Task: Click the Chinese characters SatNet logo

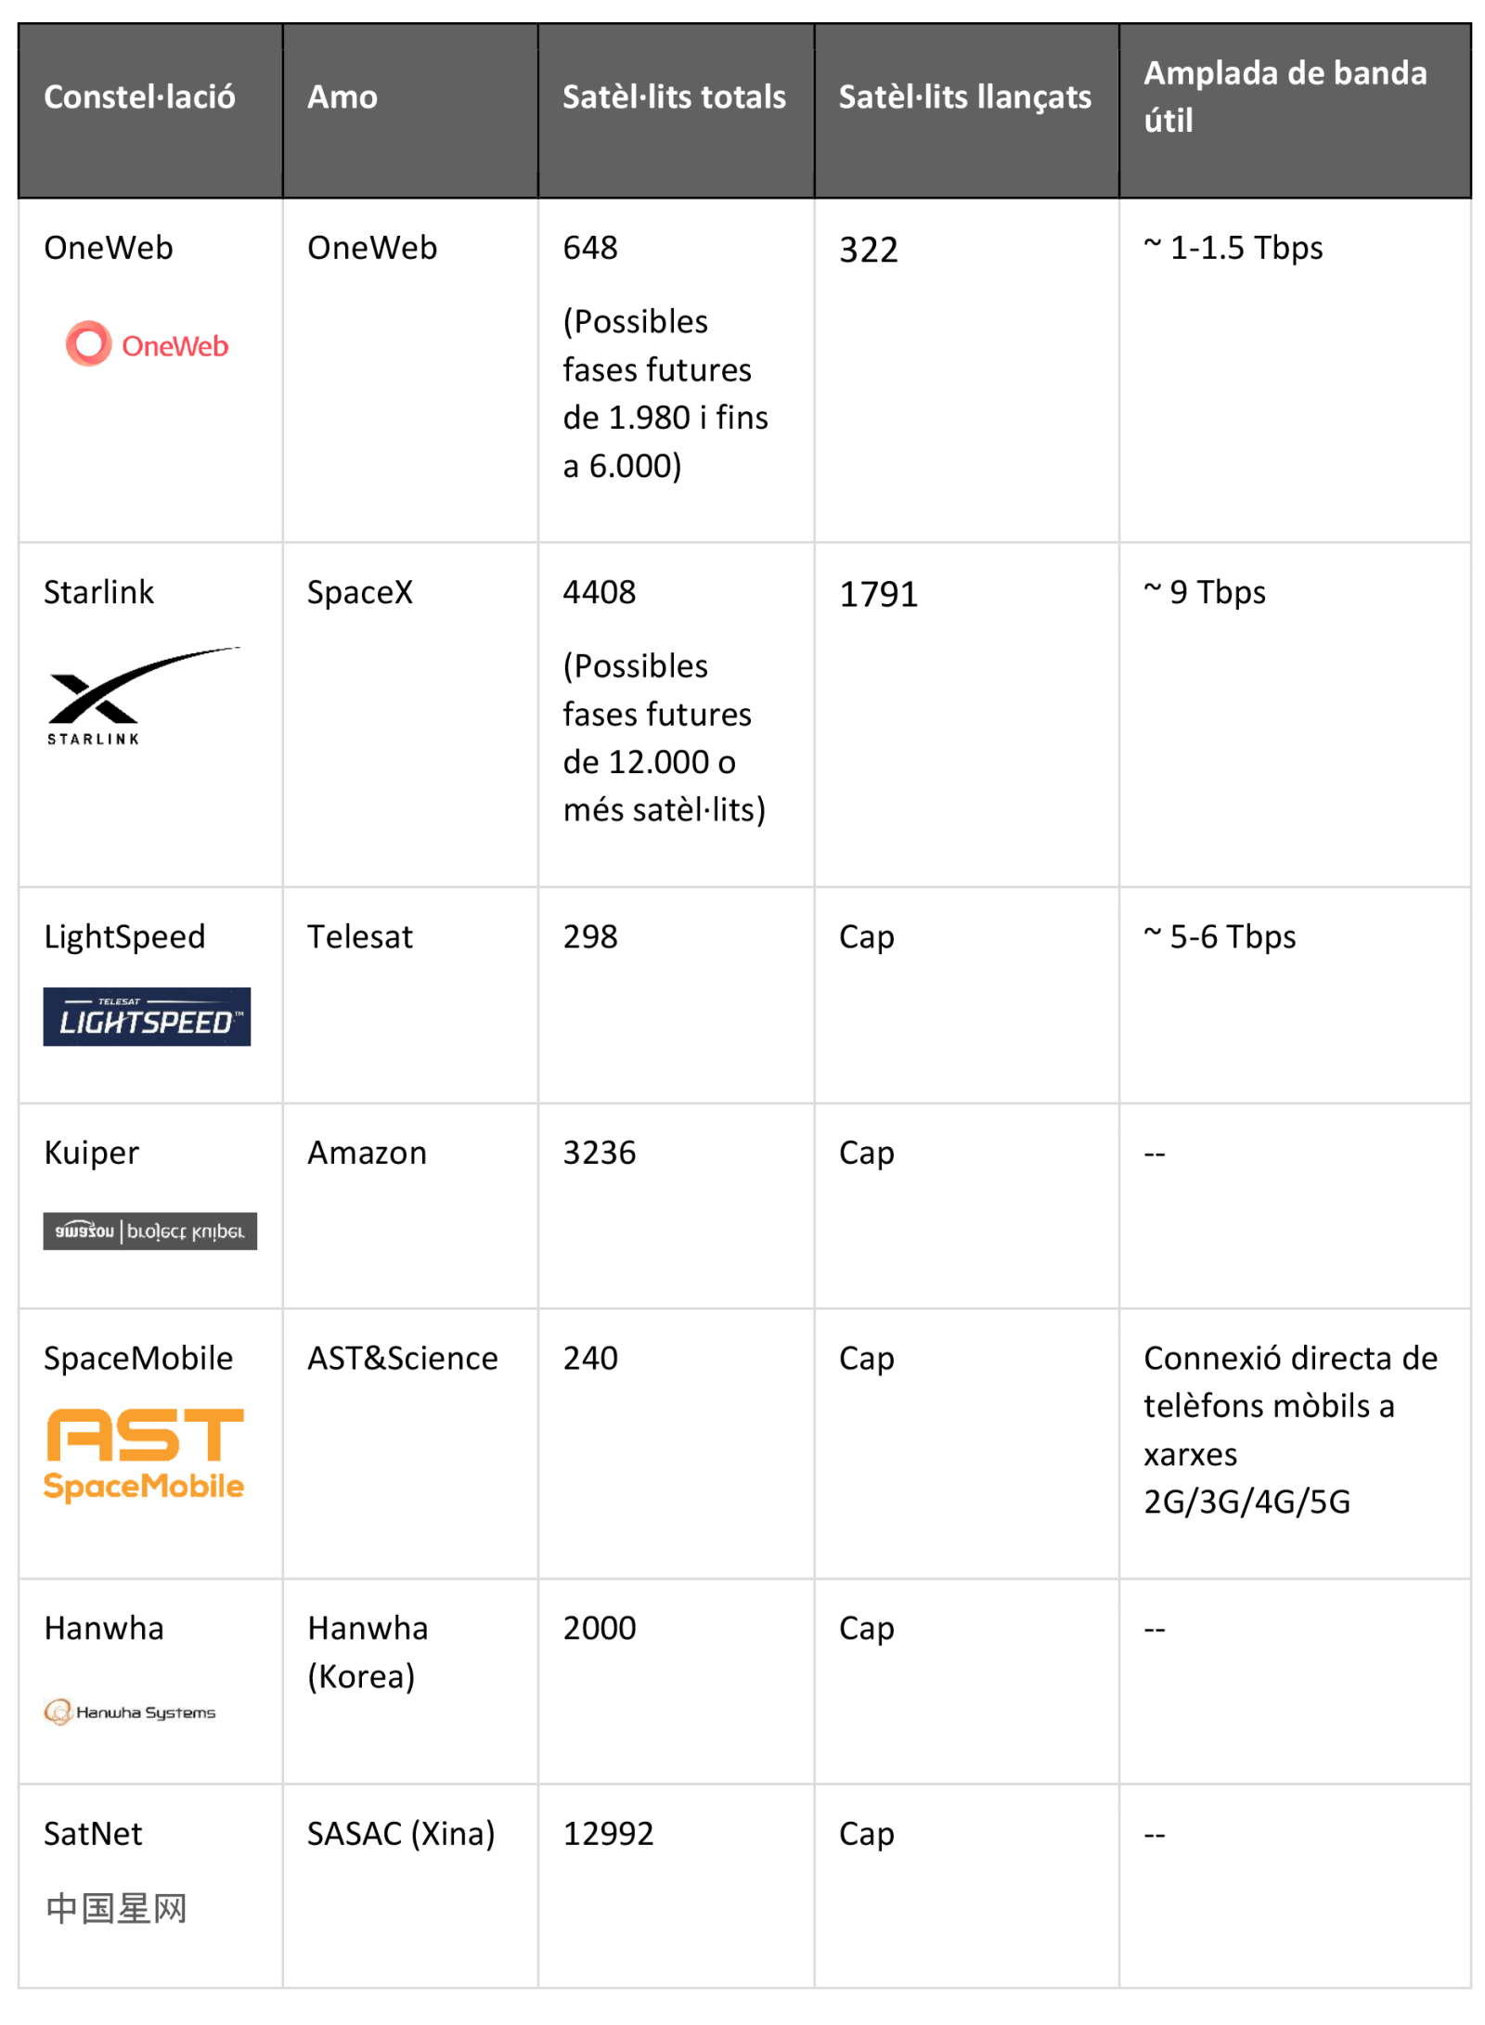Action: [x=116, y=1909]
